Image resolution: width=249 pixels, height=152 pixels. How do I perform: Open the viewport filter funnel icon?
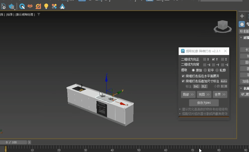[x=39, y=14]
